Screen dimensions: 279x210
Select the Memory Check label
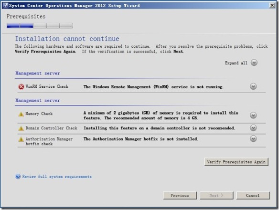pyautogui.click(x=39, y=114)
